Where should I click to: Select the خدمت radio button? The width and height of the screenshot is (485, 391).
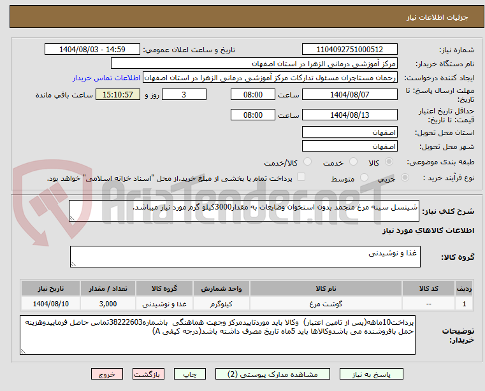tap(353, 162)
